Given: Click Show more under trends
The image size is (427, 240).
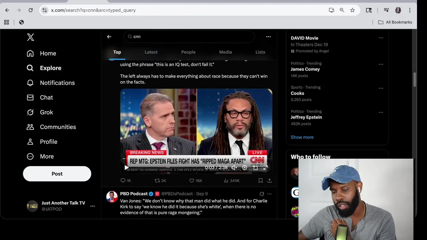Looking at the screenshot, I should [x=302, y=137].
